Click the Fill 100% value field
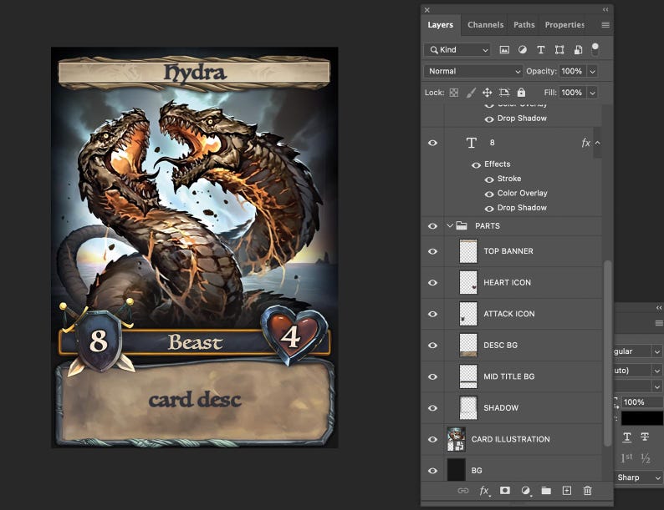Screen dimensions: 664x510 click(x=572, y=93)
